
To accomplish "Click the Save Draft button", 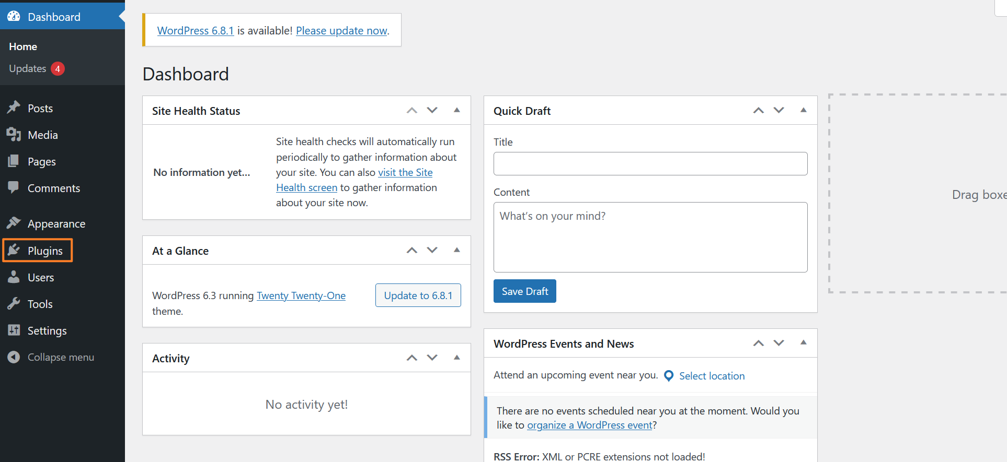I will [525, 291].
